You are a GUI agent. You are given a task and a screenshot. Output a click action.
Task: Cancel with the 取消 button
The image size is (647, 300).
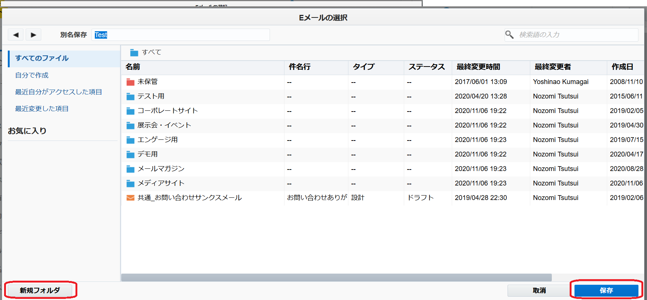539,290
